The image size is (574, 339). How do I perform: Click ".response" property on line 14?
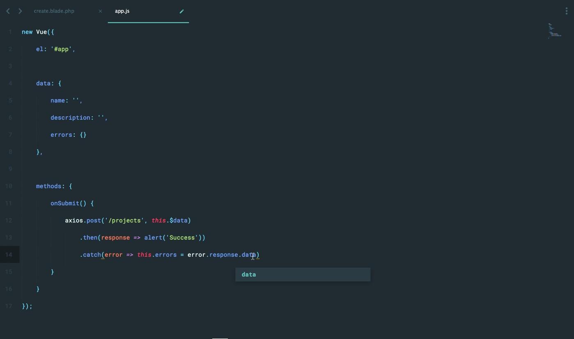(222, 255)
